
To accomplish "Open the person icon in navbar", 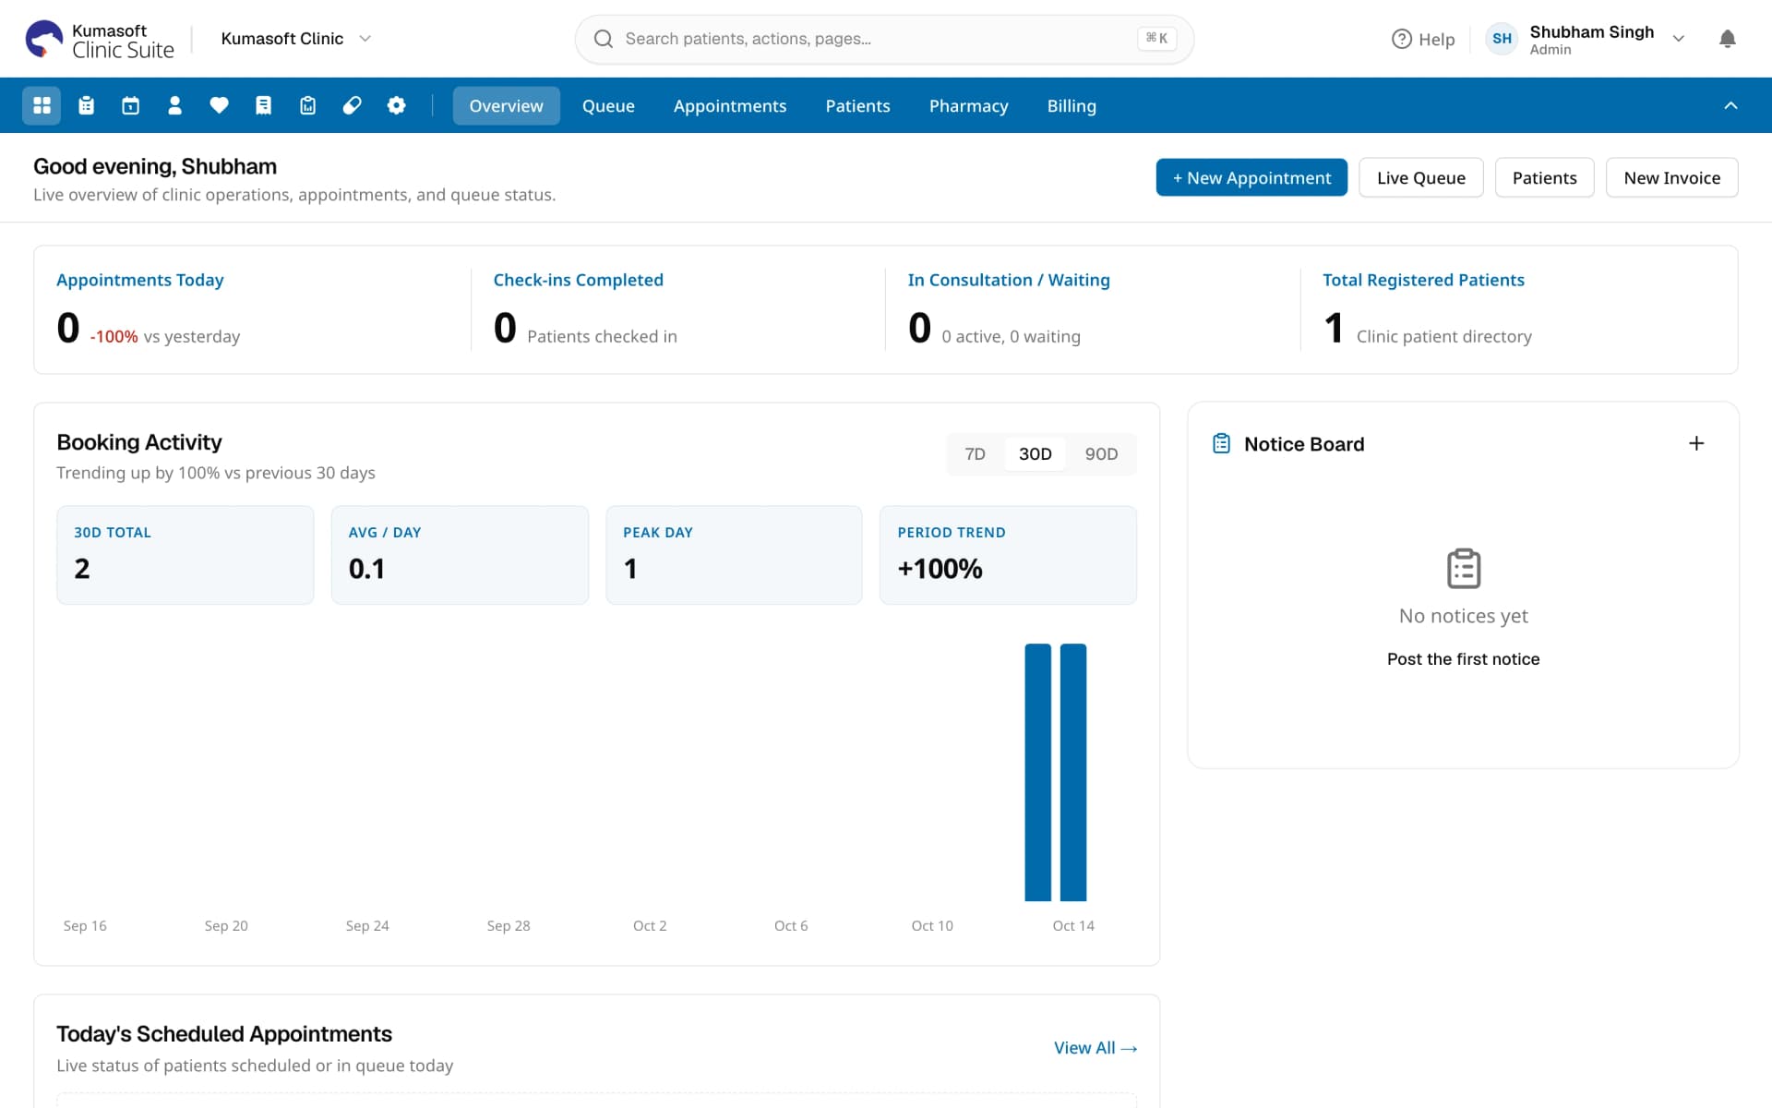I will tap(174, 105).
